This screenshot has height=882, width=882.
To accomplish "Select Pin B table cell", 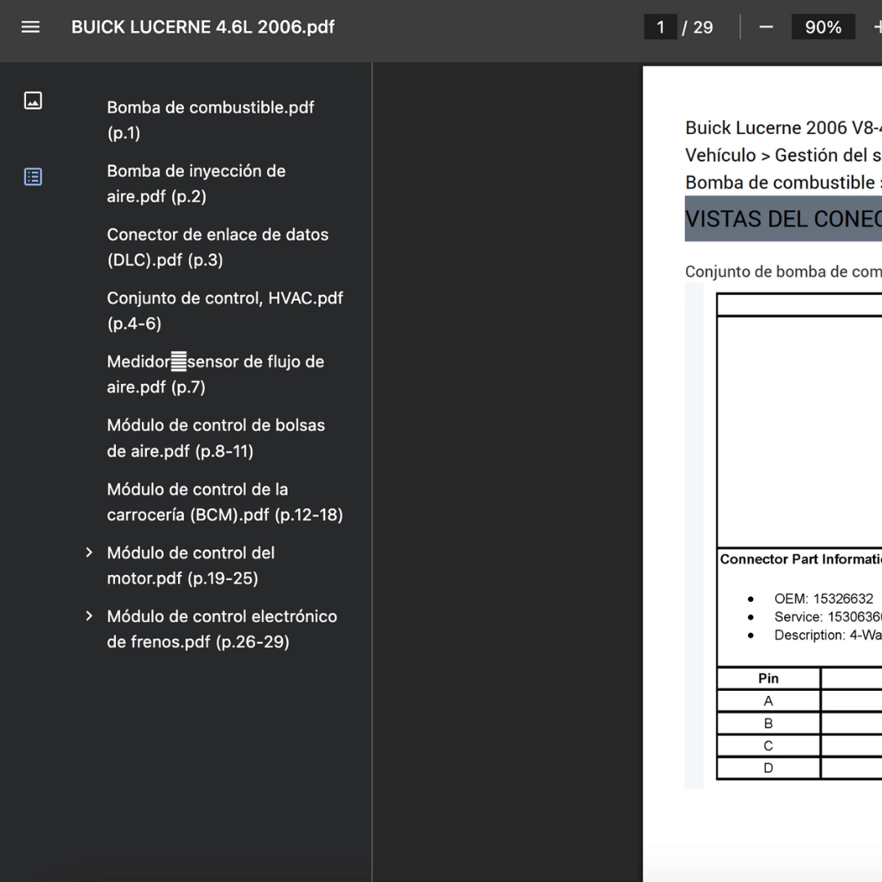I will point(768,724).
